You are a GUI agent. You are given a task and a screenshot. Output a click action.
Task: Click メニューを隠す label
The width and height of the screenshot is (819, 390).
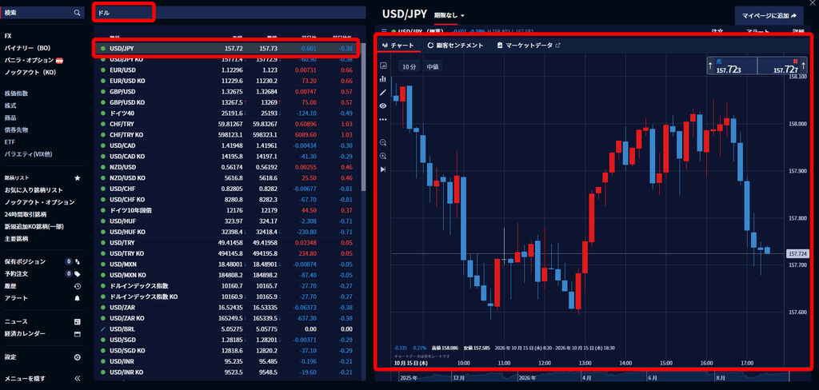click(24, 379)
